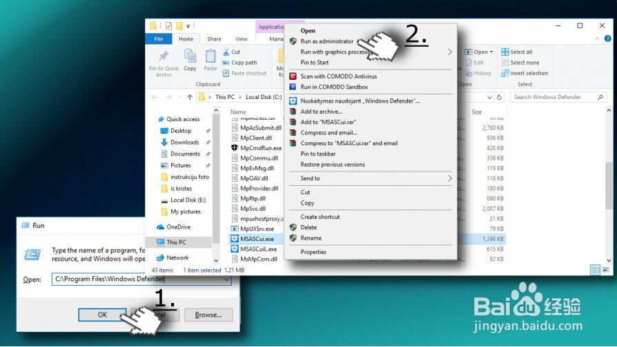Collapse the ribbon with chevron

(x=597, y=39)
